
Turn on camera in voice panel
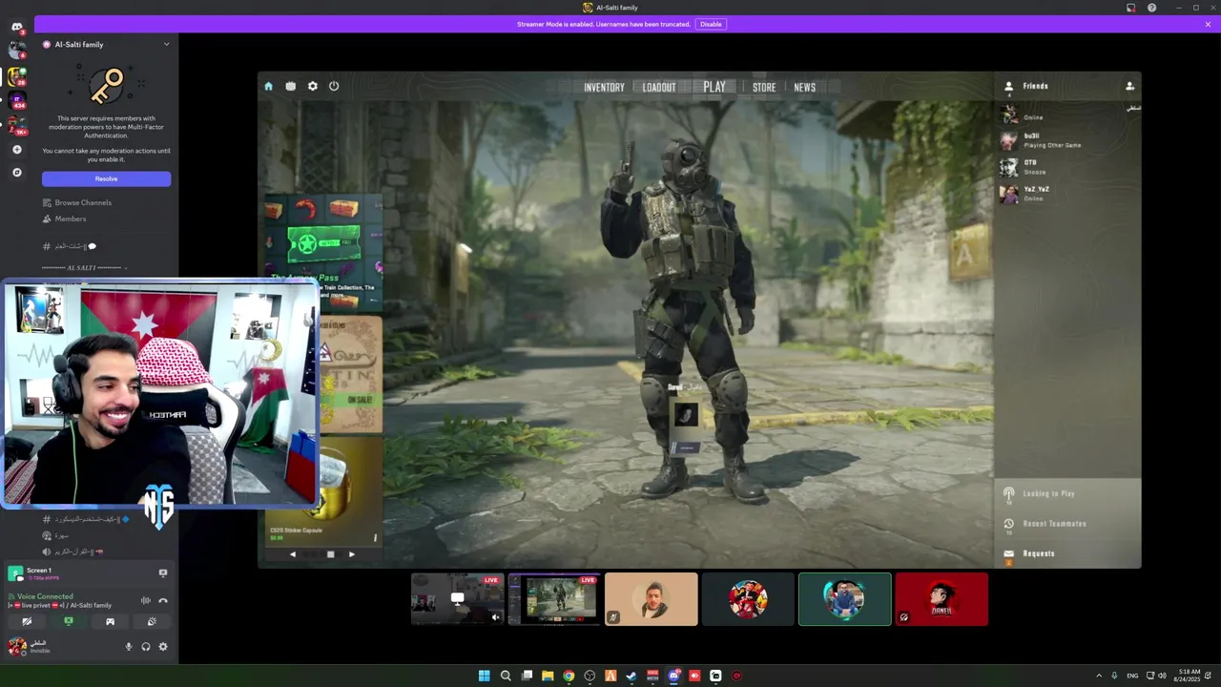27,621
